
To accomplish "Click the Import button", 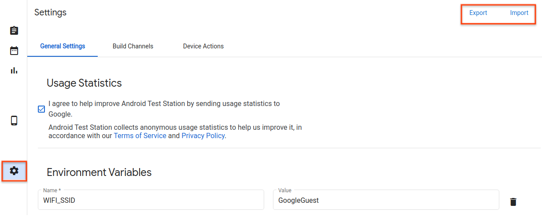I will click(519, 13).
